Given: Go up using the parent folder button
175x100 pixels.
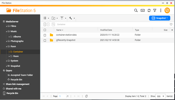Looking at the screenshot, I should (53, 24).
